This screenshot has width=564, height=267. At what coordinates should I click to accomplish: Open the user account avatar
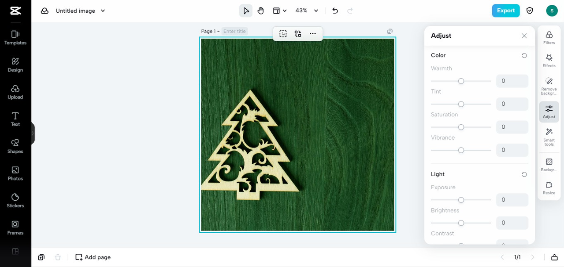(x=552, y=11)
